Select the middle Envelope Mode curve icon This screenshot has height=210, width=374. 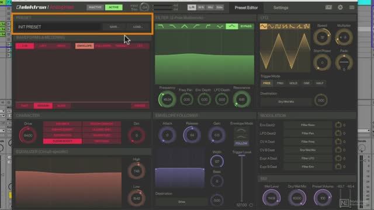(241, 137)
